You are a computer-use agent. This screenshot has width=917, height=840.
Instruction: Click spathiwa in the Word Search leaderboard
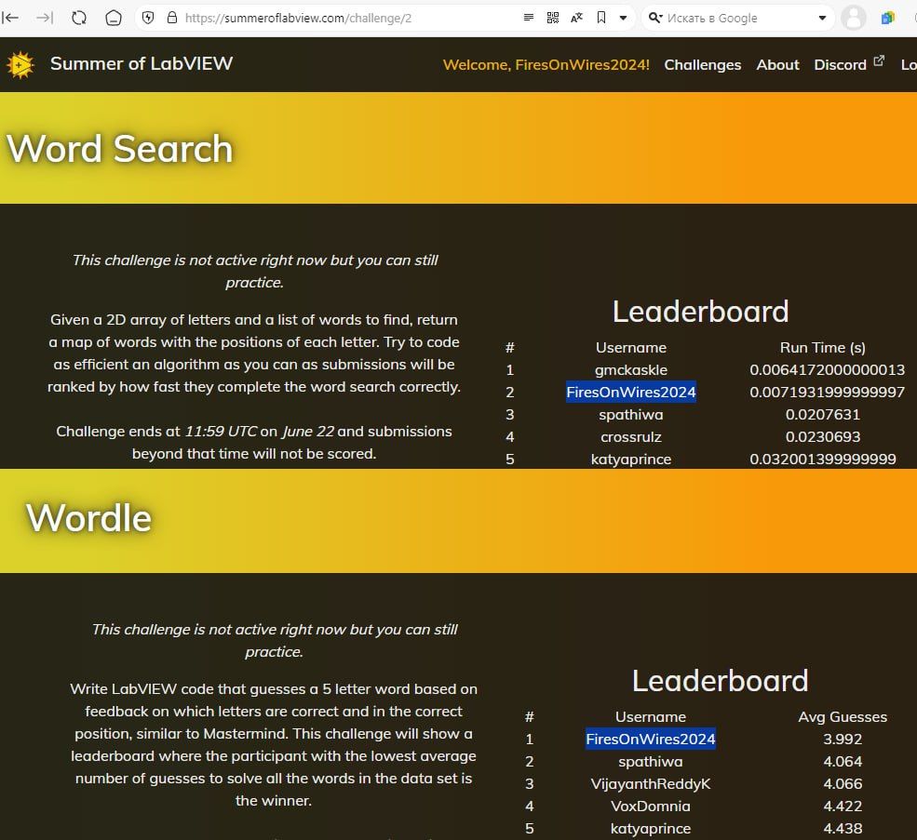coord(631,415)
